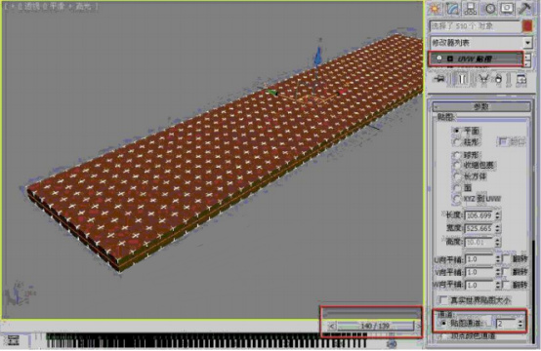
Task: Toggle the V向平铺 翻转 checkbox
Action: coord(506,272)
